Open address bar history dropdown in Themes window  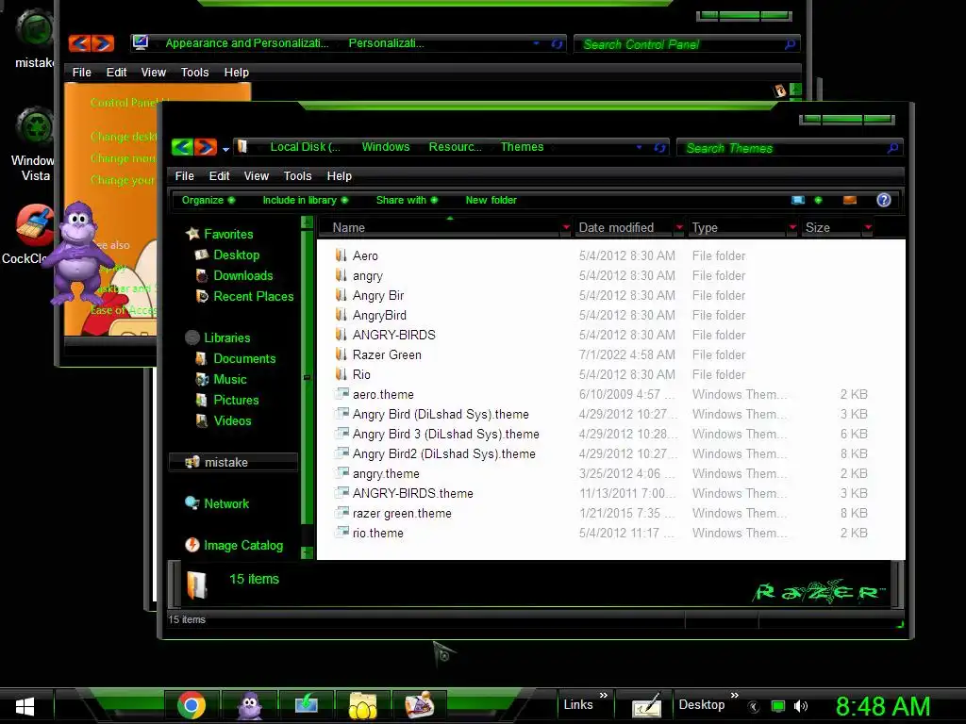(640, 147)
